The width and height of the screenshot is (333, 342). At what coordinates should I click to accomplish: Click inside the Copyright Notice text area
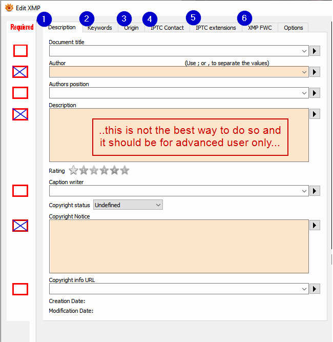tap(179, 246)
